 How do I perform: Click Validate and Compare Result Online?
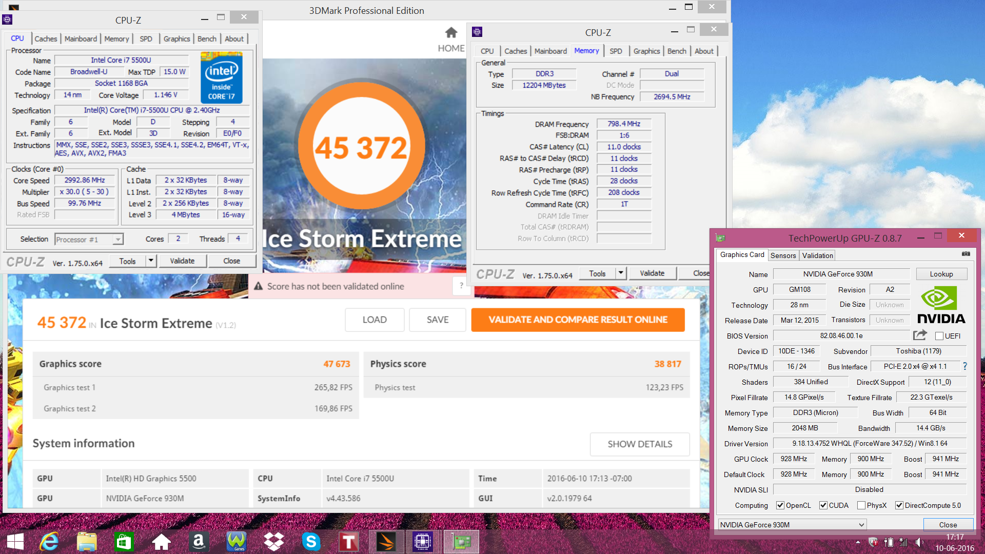[578, 320]
